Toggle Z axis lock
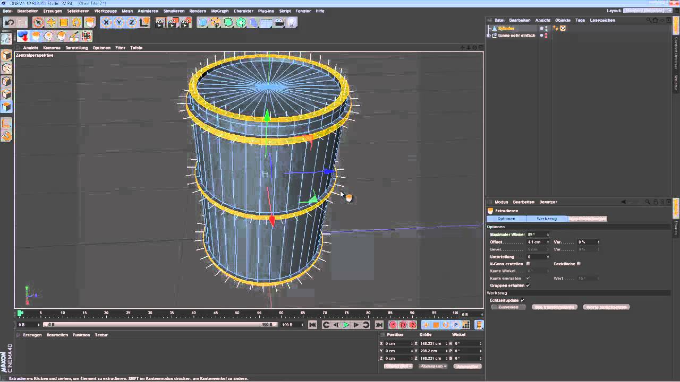The width and height of the screenshot is (680, 382). tap(132, 22)
